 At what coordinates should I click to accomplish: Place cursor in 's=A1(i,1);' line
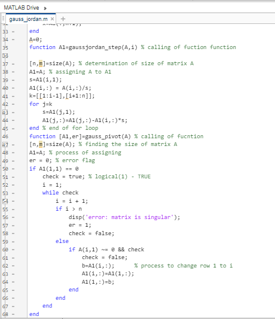point(45,80)
